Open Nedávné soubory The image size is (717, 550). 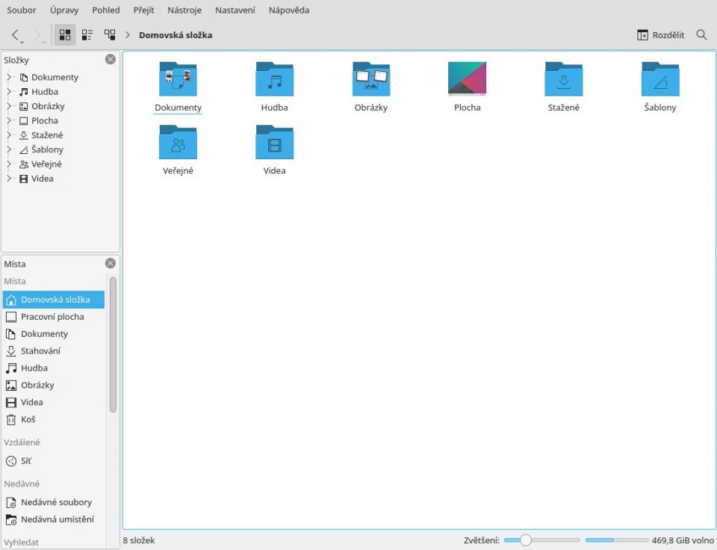point(54,502)
